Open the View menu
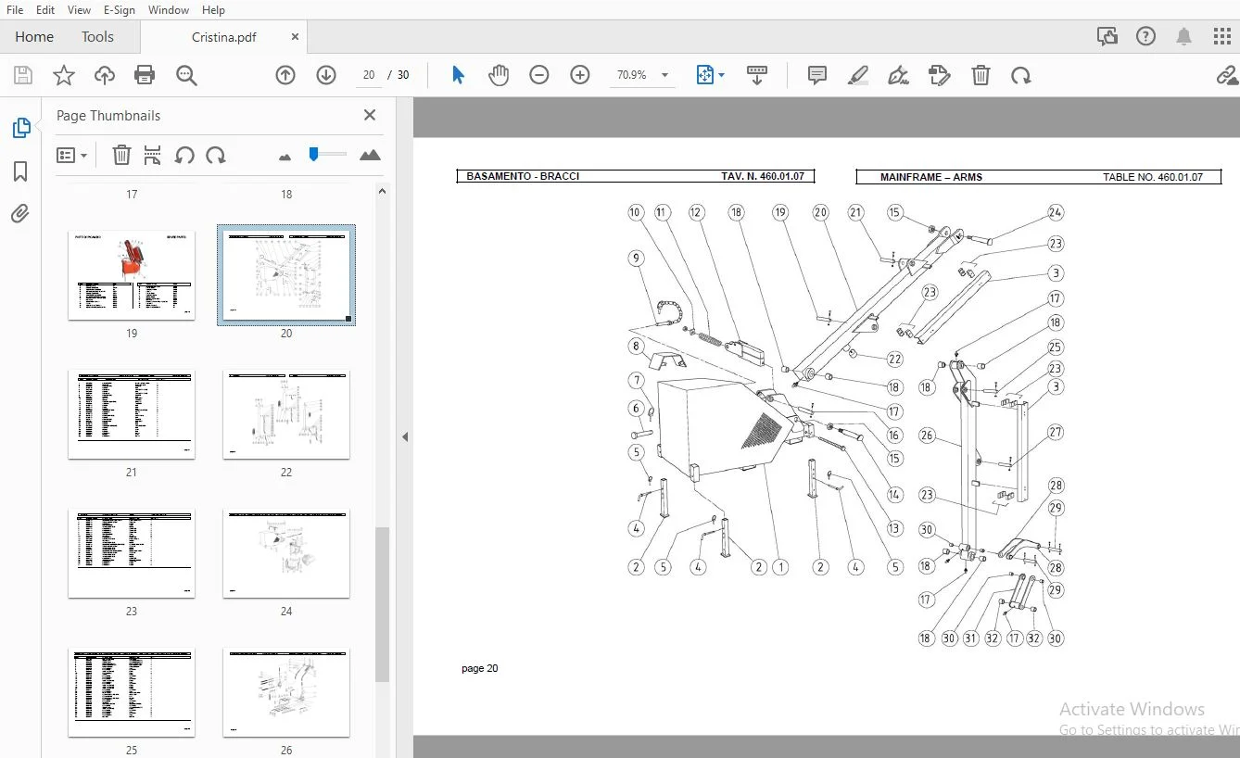Viewport: 1240px width, 758px height. click(79, 10)
